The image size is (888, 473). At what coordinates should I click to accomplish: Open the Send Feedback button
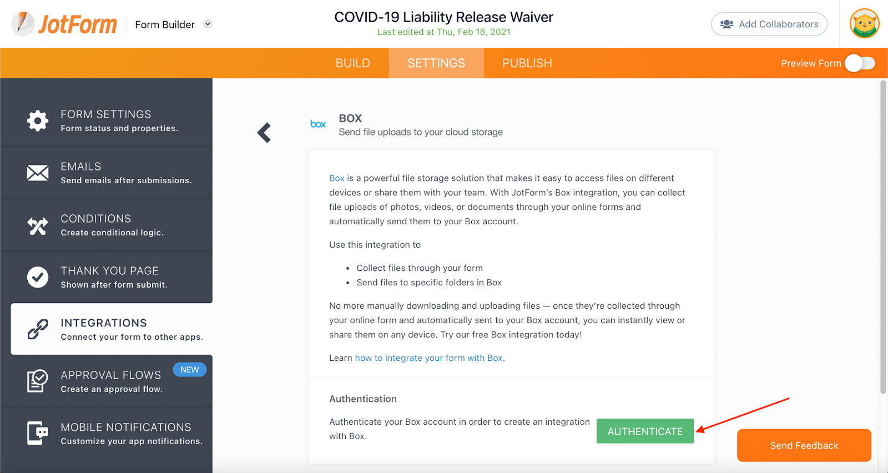tap(804, 445)
